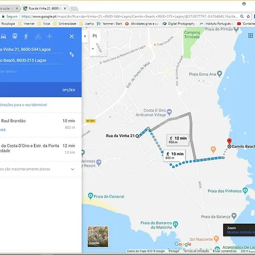The image size is (255, 255).
Task: Open the Viola bookmarks folder
Action: (x=44, y=24)
